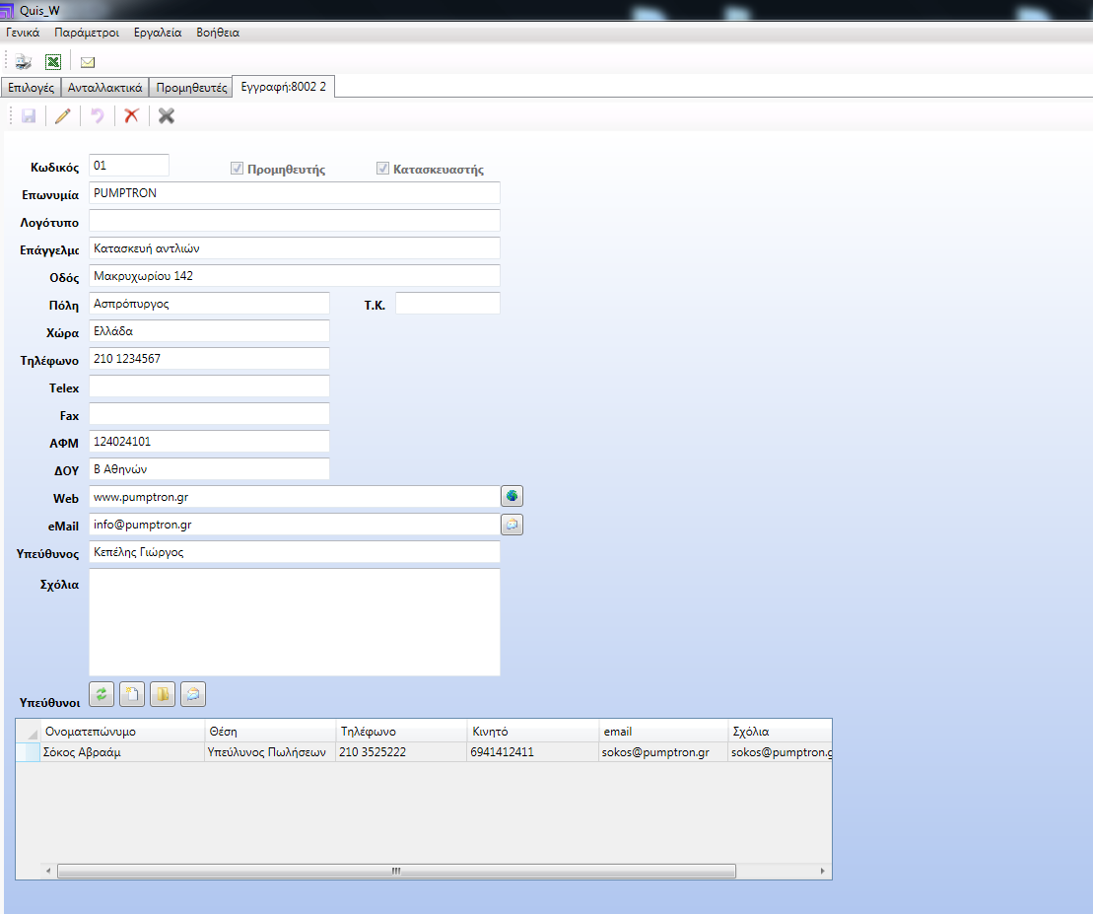Image resolution: width=1093 pixels, height=914 pixels.
Task: Sort by Τηλέφωνο column header
Action: point(401,732)
